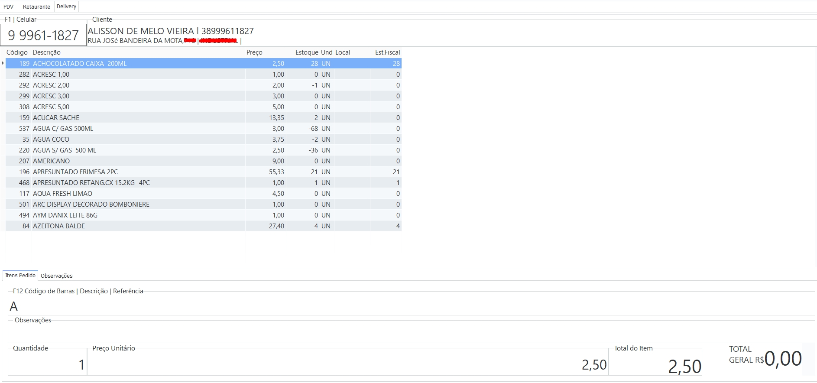
Task: Sort products by Preço column header
Action: (254, 52)
